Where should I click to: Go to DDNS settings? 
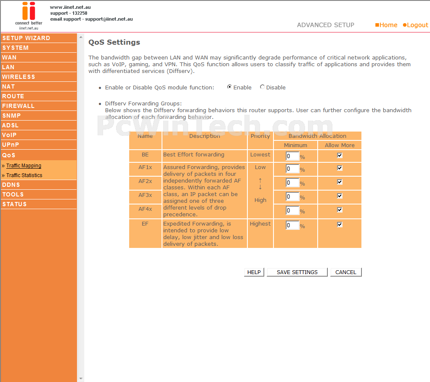(39, 185)
